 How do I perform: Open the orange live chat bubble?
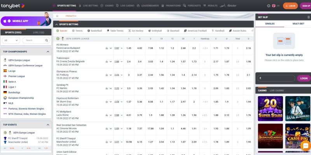306,146
